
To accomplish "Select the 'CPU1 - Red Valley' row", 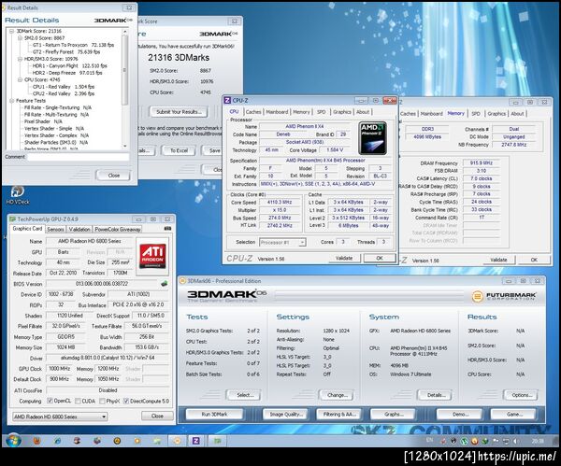I will 64,87.
